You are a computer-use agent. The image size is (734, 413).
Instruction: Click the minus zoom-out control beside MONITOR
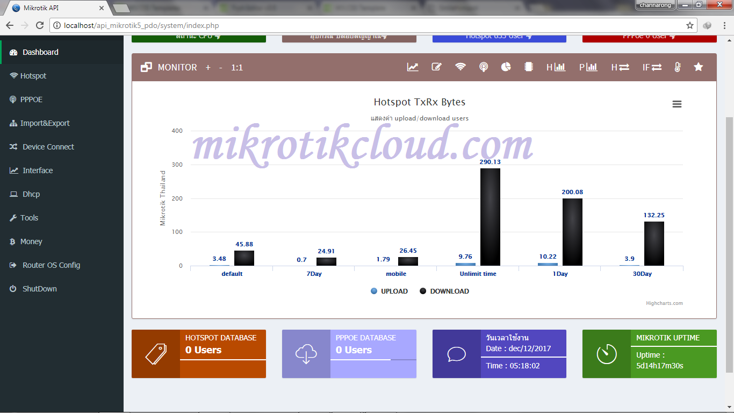[221, 68]
